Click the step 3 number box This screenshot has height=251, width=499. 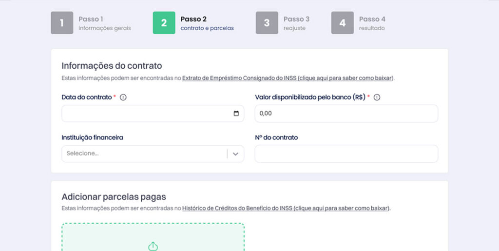[267, 23]
